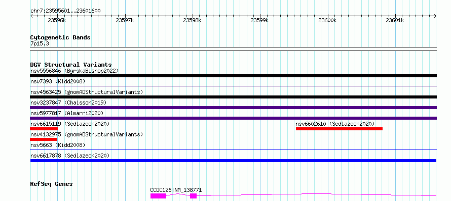451x201 pixels.
Task: Click the 23601k ruler position
Action: [x=395, y=20]
